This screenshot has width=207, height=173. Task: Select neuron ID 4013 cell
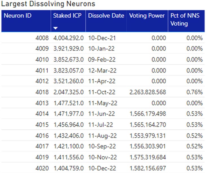(42, 103)
